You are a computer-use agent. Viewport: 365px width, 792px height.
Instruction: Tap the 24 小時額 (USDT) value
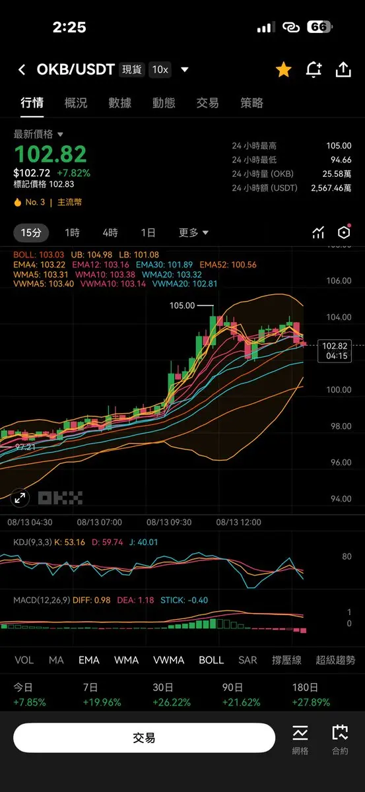click(331, 187)
